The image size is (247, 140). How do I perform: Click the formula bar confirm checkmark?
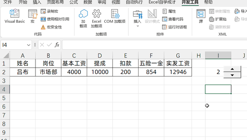pyautogui.click(x=49, y=45)
